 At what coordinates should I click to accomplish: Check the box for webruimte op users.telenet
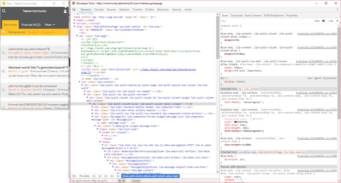coord(3,52)
